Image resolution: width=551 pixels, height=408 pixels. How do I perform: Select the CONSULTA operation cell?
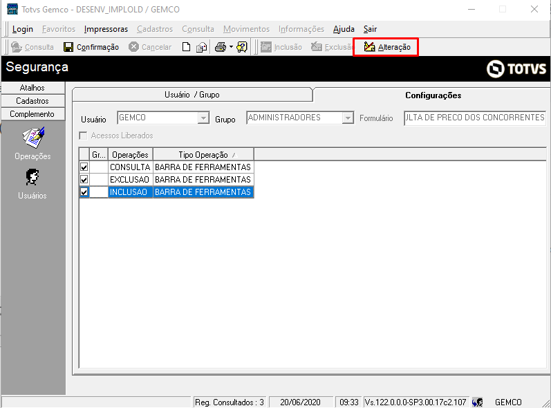(131, 167)
